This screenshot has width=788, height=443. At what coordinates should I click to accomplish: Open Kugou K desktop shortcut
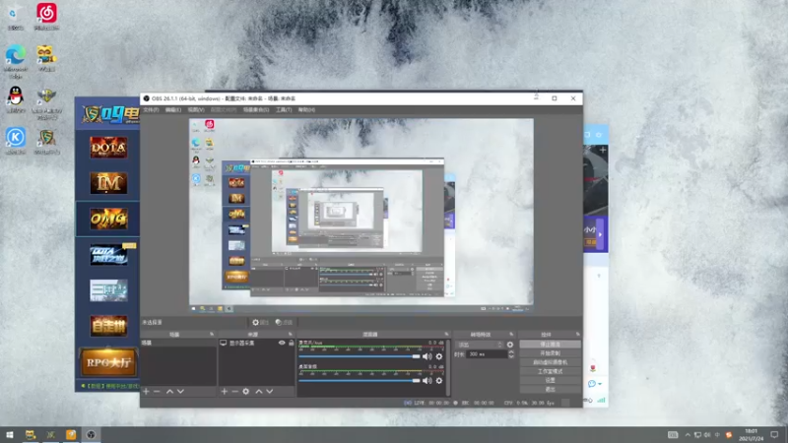point(16,141)
